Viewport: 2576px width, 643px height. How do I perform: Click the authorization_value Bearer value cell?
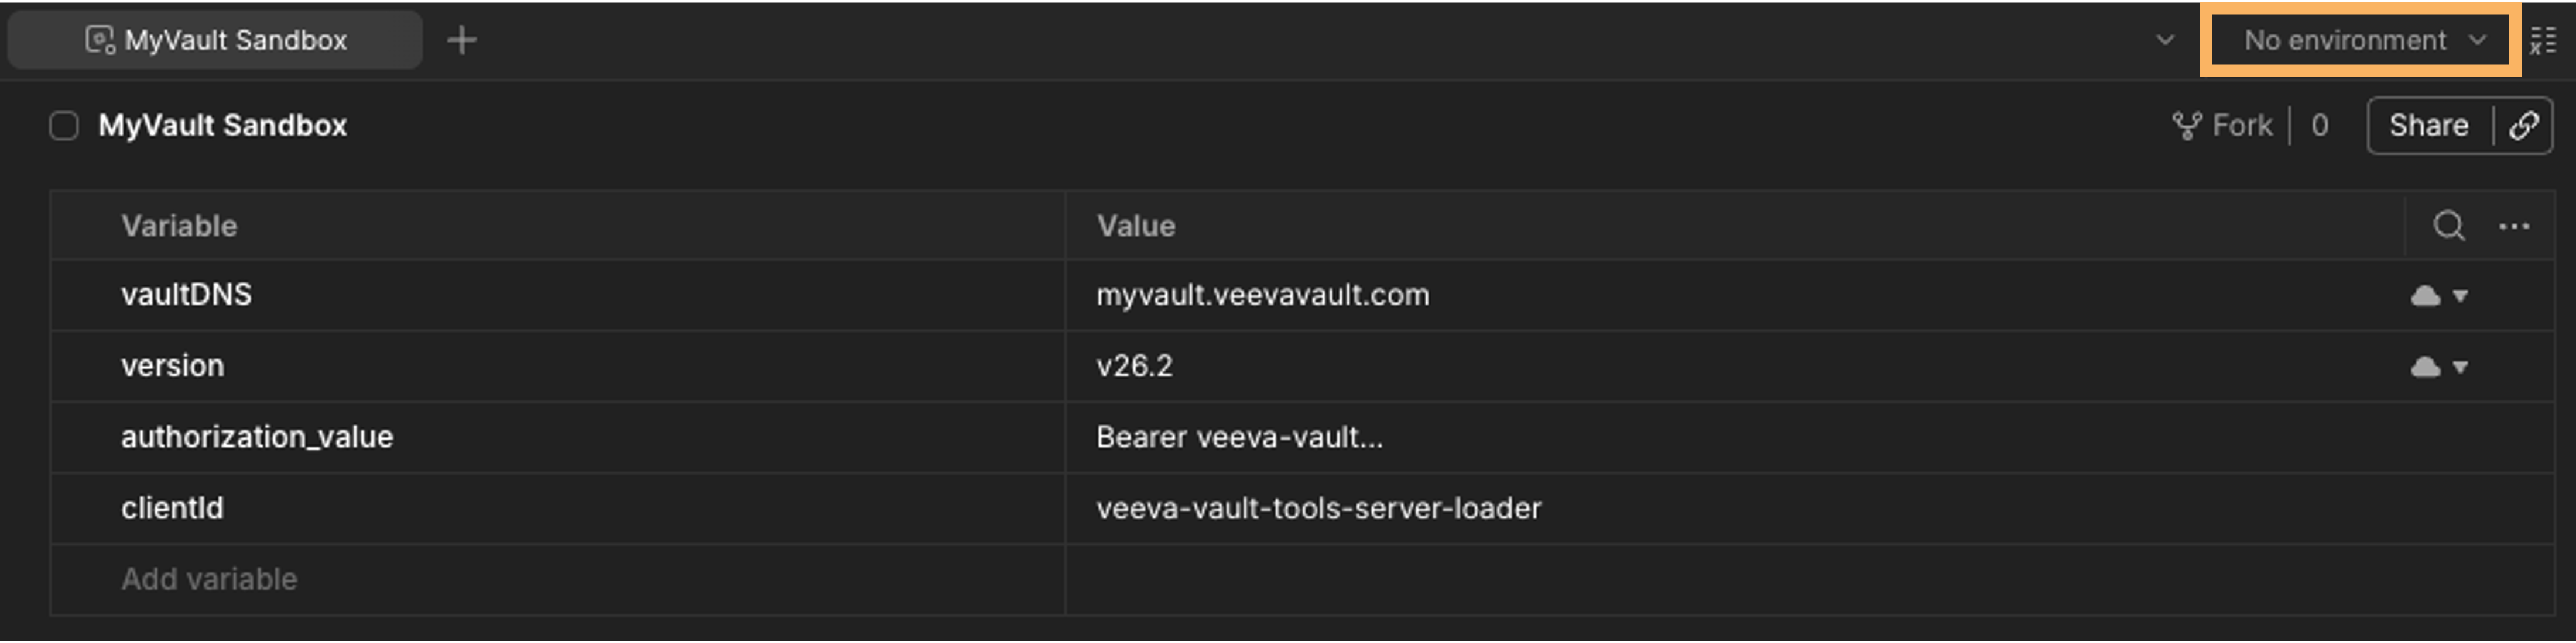coord(1734,437)
